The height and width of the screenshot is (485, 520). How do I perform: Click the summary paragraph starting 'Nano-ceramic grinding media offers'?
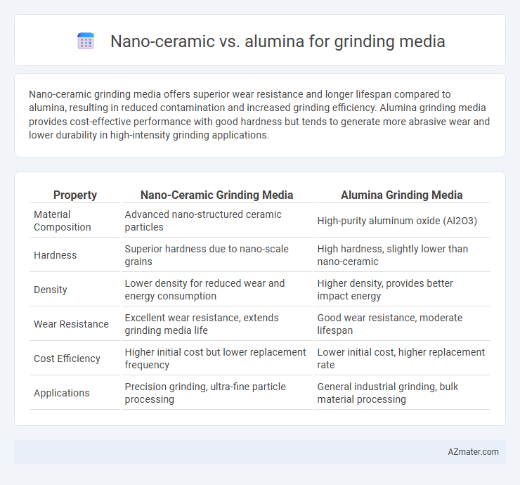tap(259, 115)
